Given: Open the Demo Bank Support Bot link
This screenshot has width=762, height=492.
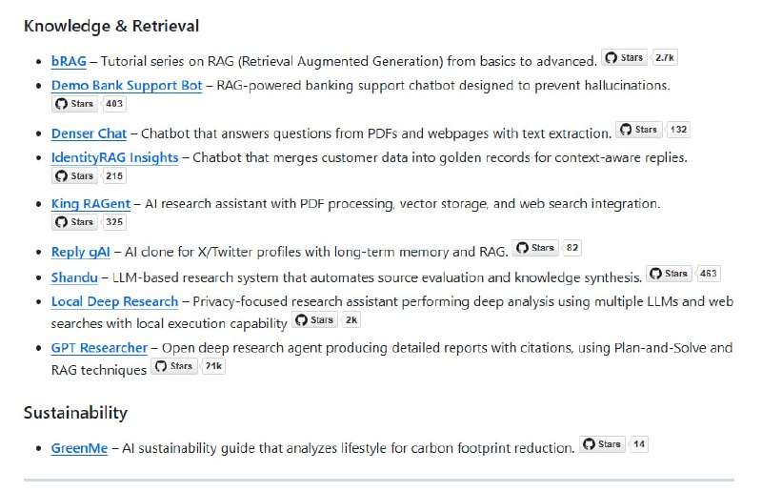Looking at the screenshot, I should coord(127,85).
